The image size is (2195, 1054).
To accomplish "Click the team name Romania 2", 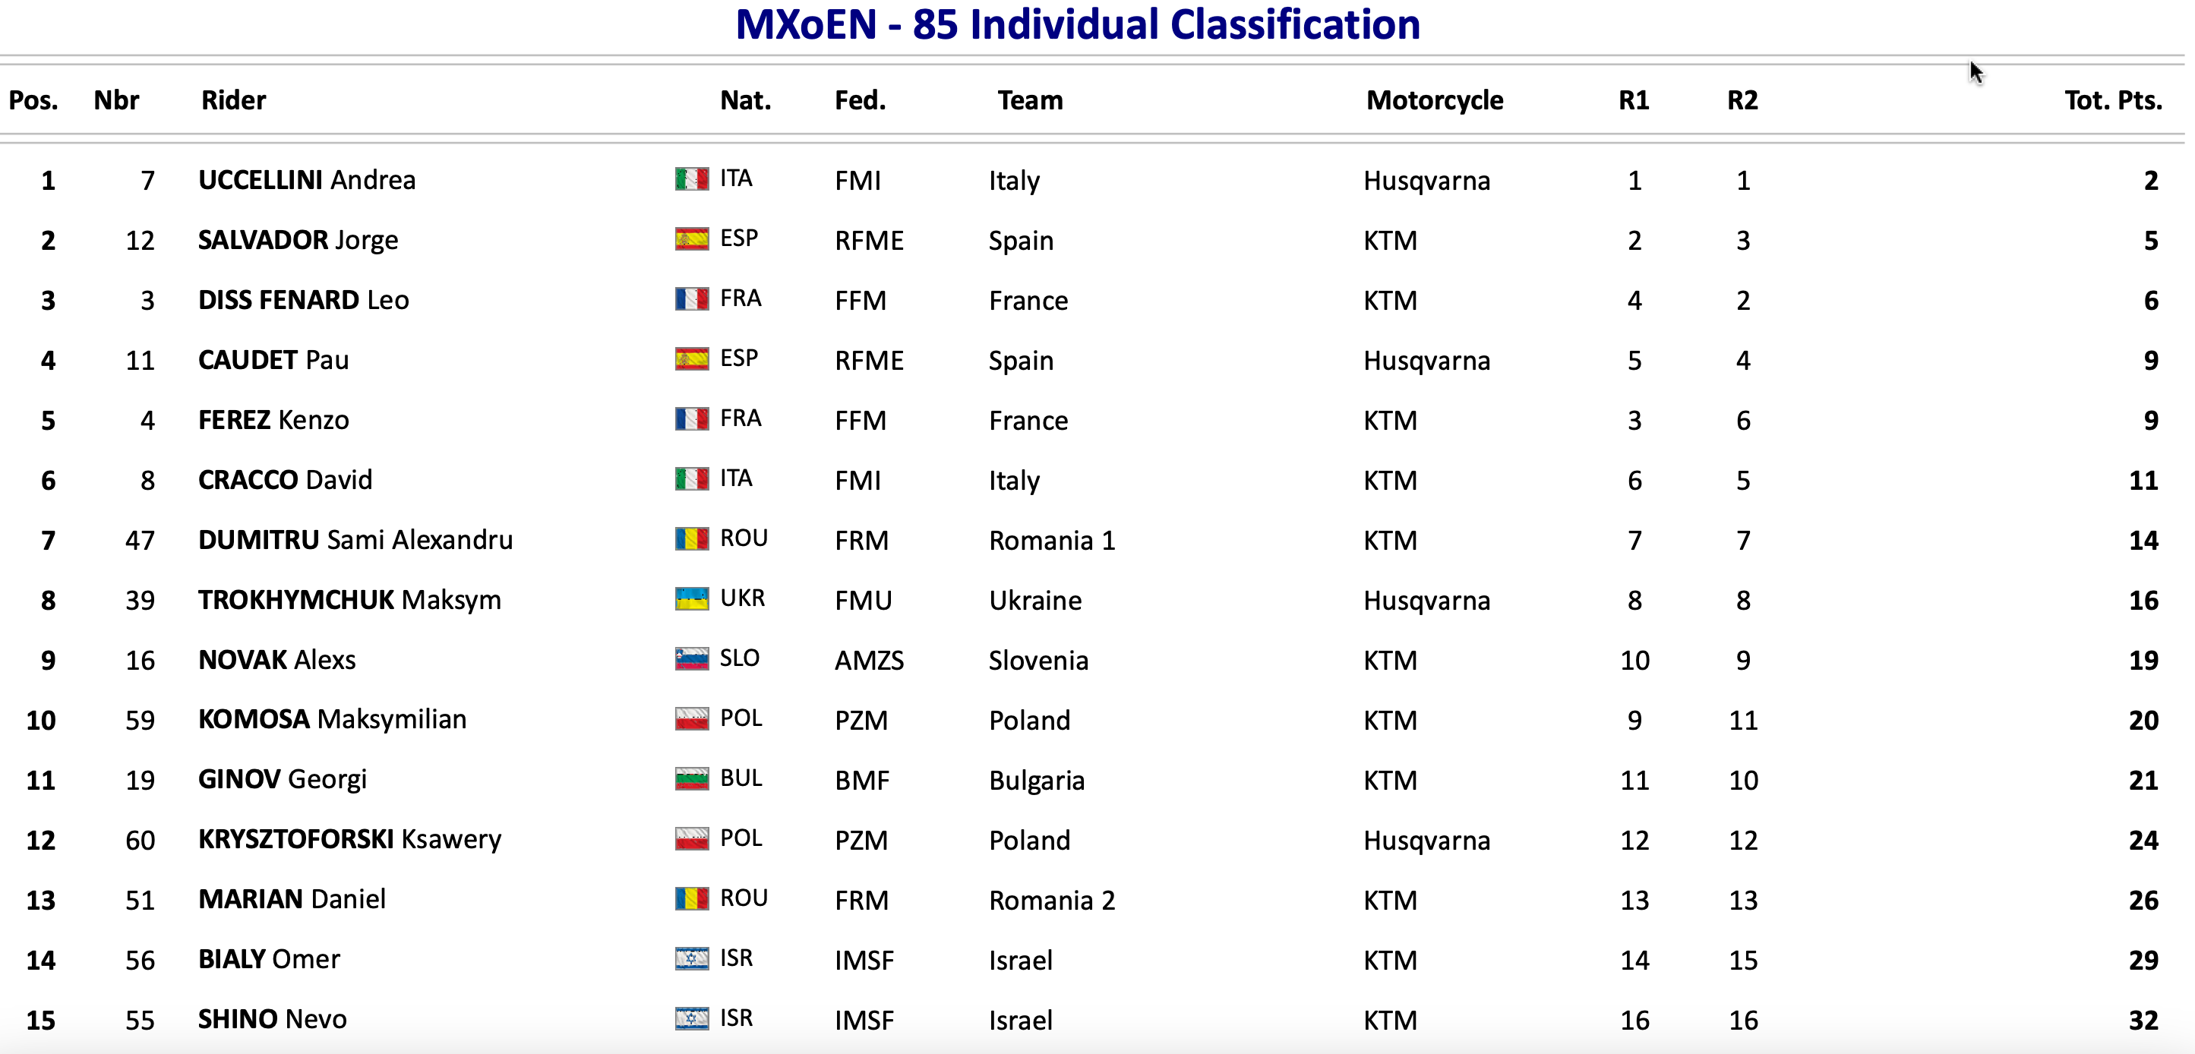I will [x=1051, y=900].
